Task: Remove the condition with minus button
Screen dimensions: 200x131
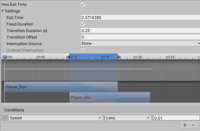Action: (x=193, y=125)
